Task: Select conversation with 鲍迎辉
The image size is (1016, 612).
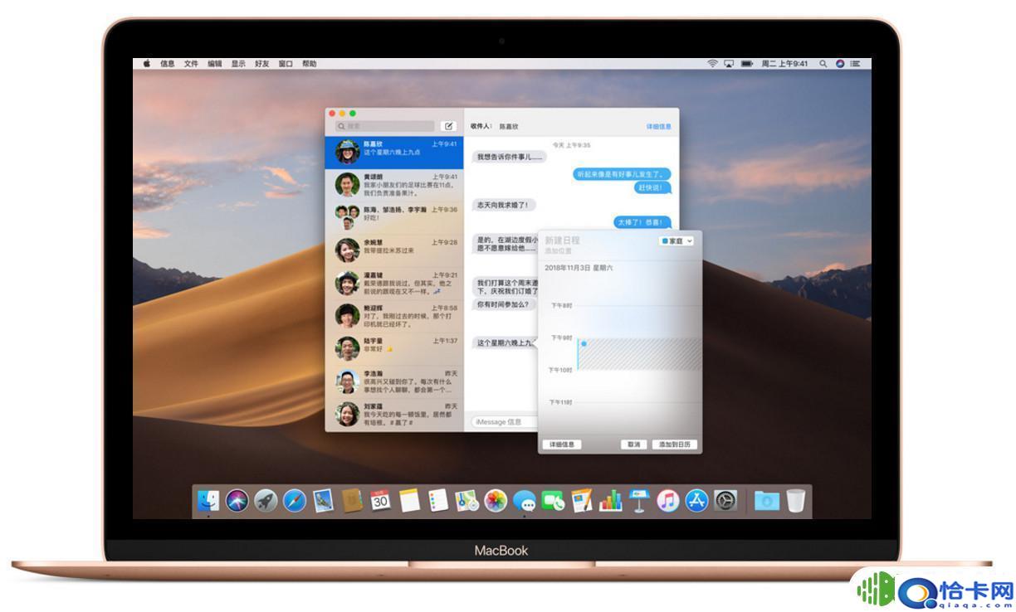Action: [x=393, y=315]
